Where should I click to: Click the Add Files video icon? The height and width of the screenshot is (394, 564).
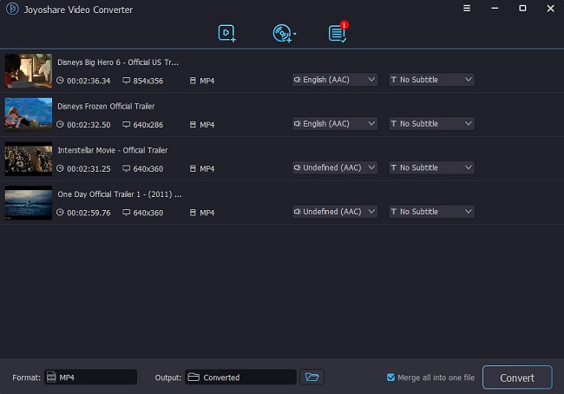(226, 33)
